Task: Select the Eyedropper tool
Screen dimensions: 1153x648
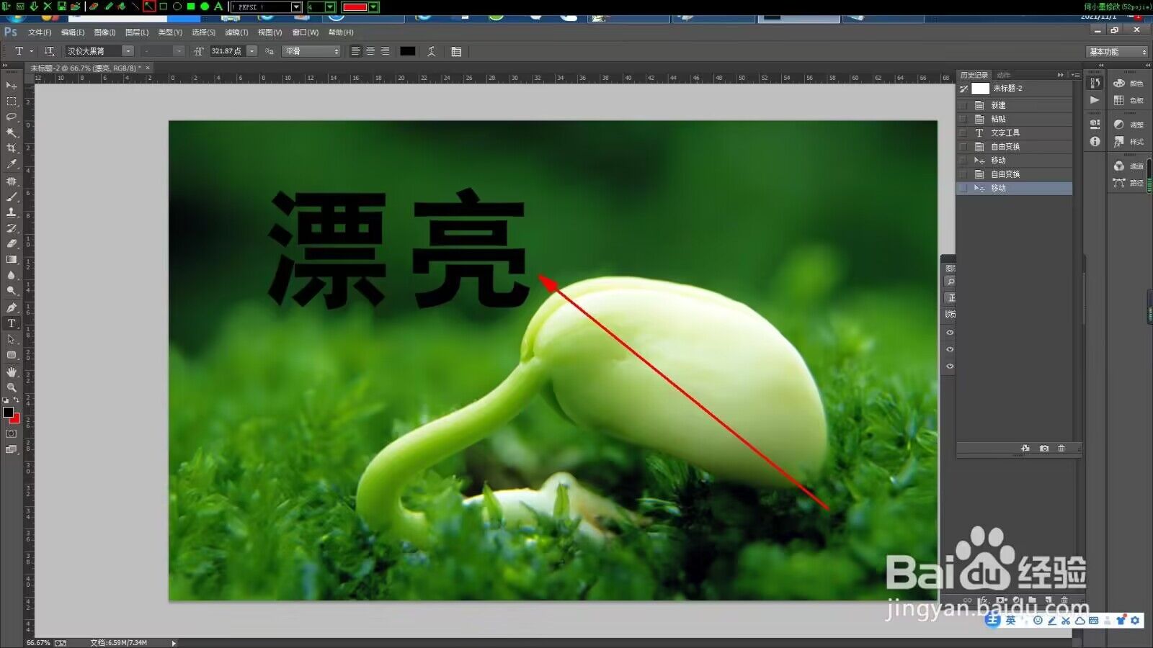Action: (12, 164)
